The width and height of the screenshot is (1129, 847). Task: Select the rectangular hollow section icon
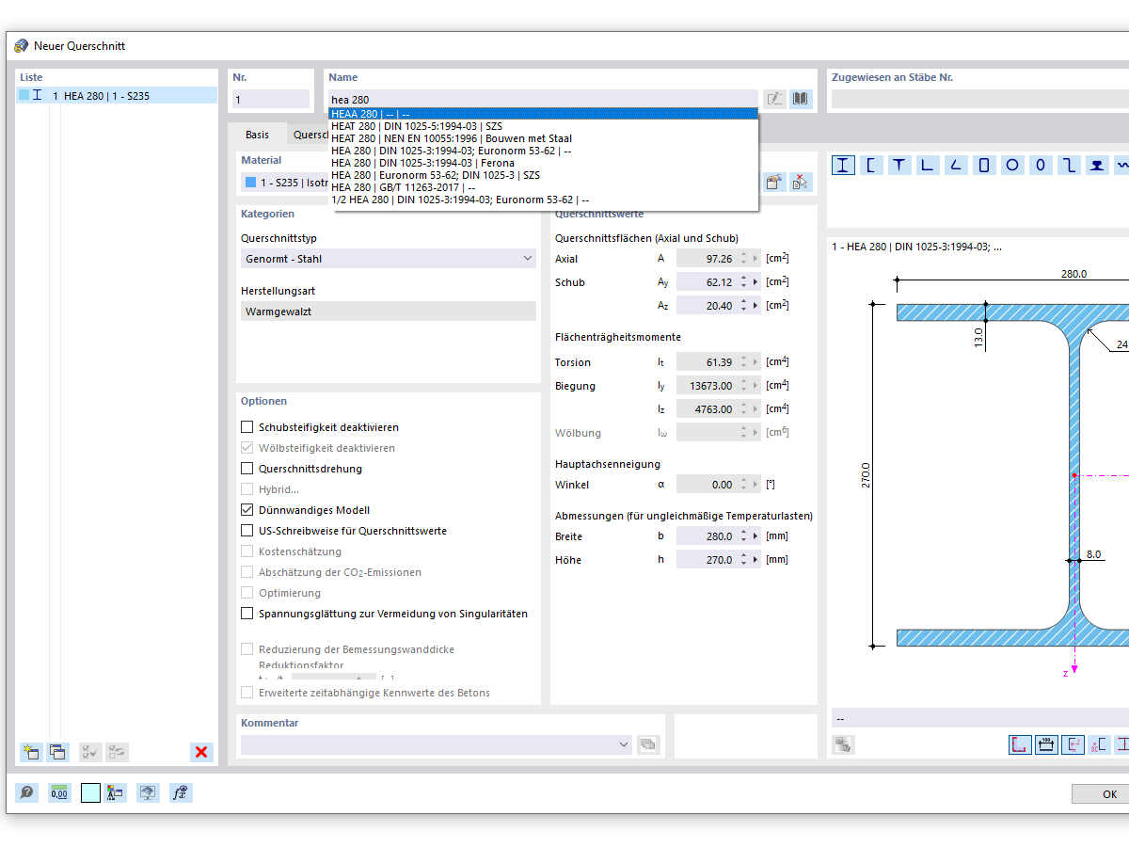pos(984,166)
